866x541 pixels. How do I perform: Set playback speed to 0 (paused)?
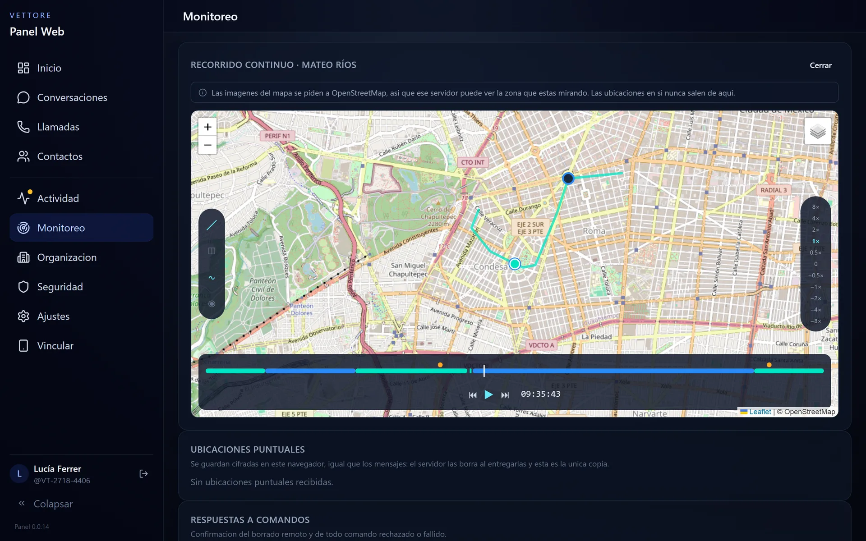coord(815,264)
